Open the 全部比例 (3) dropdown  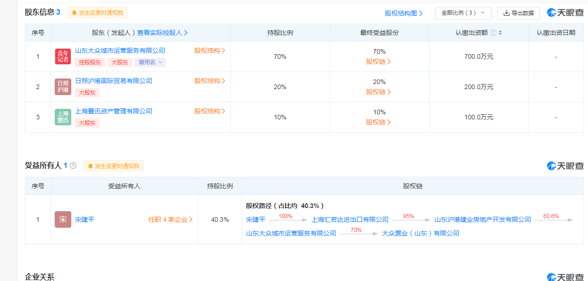tap(463, 13)
